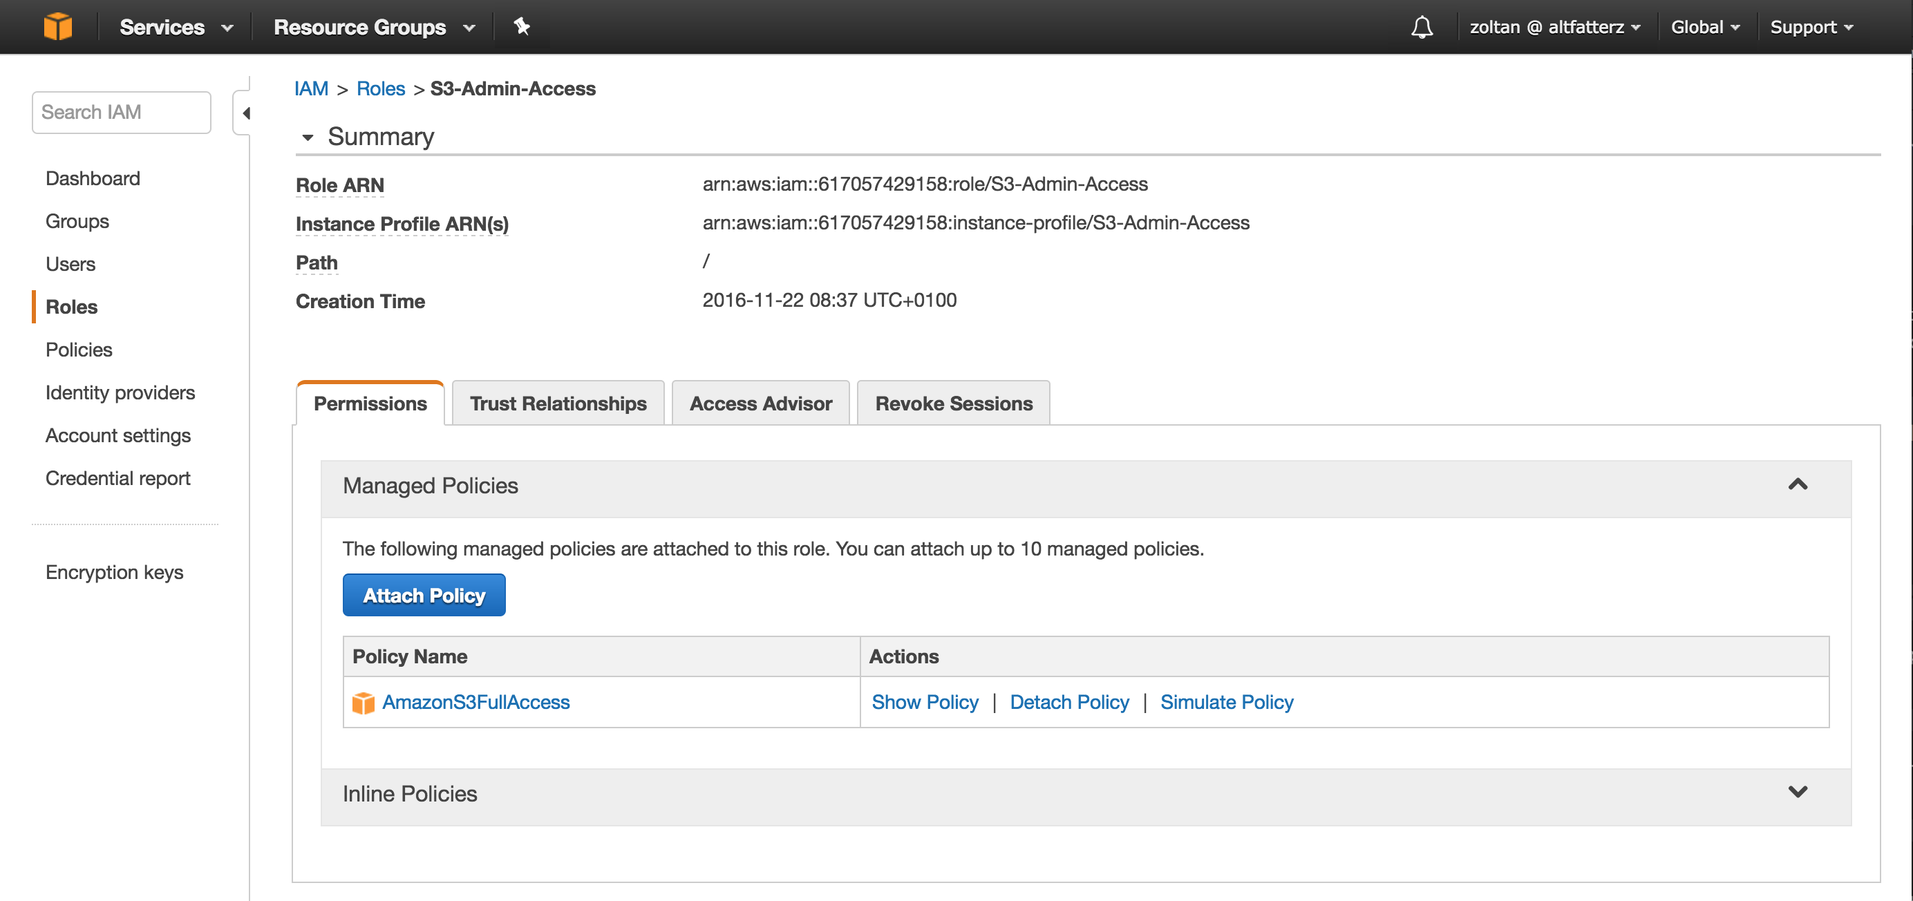
Task: Open the Global region dropdown
Action: coord(1702,26)
